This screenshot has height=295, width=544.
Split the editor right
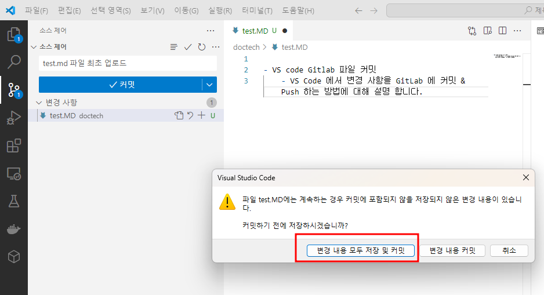pyautogui.click(x=502, y=31)
